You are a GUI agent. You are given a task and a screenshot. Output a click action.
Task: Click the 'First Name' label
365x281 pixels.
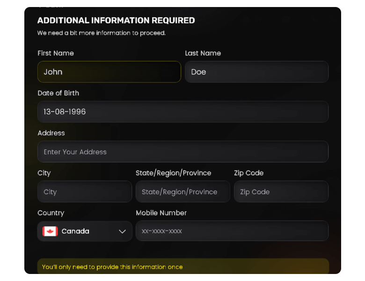tap(56, 53)
